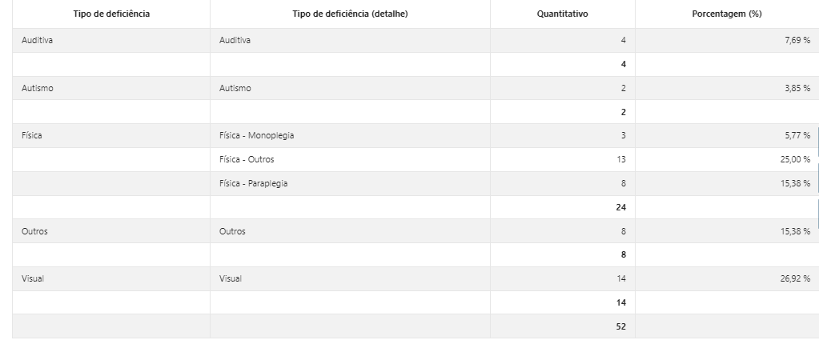Select the Outros category cell
The width and height of the screenshot is (819, 348).
tap(111, 231)
